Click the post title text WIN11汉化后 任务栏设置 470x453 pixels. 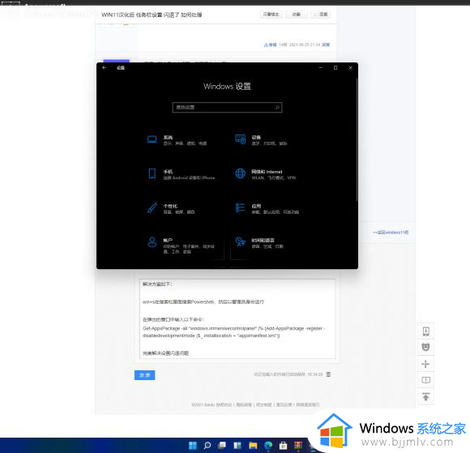pyautogui.click(x=152, y=15)
